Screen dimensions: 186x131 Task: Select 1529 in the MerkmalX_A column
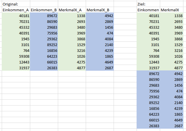pyautogui.click(x=72, y=45)
